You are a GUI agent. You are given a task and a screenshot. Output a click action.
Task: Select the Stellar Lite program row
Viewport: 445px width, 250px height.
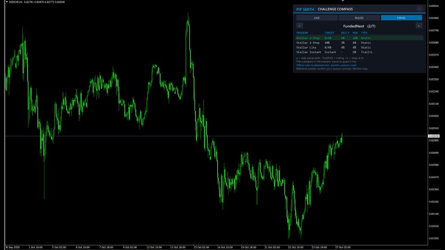[360, 48]
